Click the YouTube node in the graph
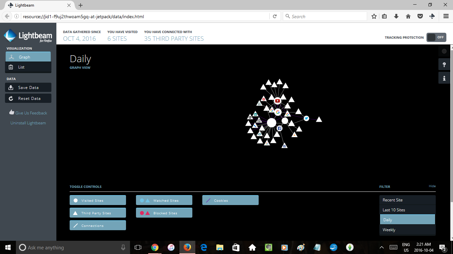This screenshot has height=254, width=453. (x=278, y=101)
